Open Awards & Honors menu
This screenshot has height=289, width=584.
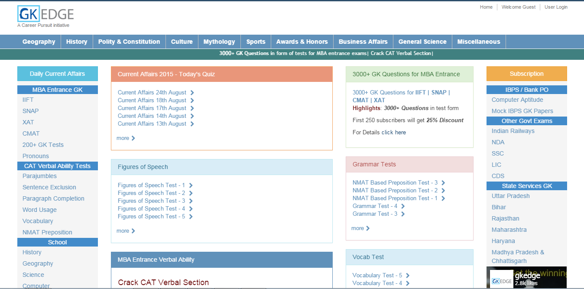[302, 42]
